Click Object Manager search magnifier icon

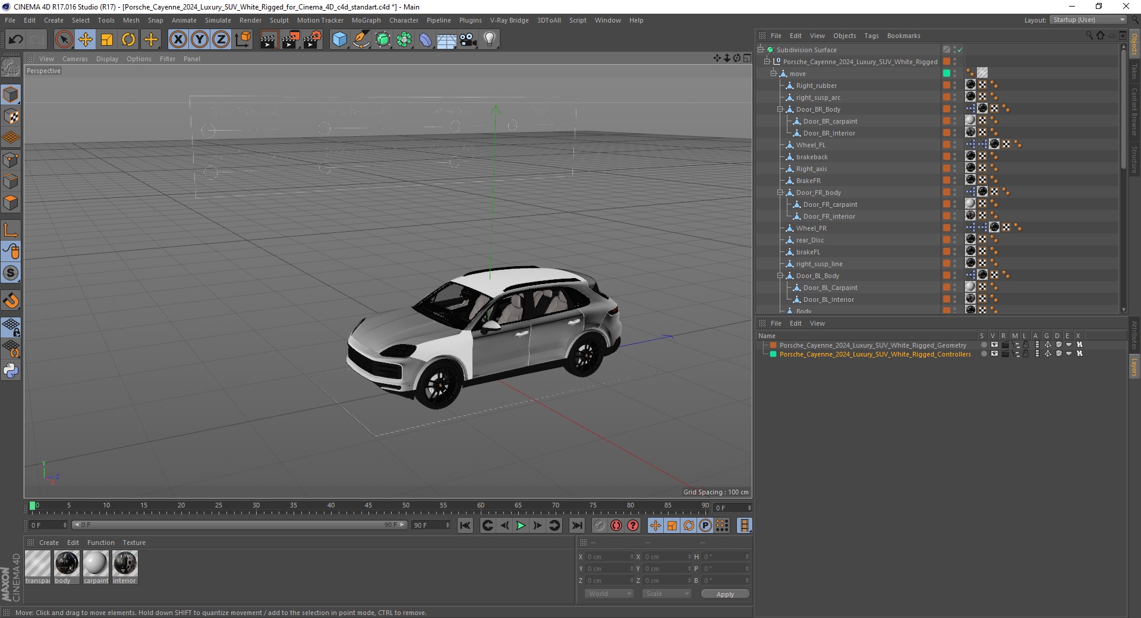click(1089, 36)
